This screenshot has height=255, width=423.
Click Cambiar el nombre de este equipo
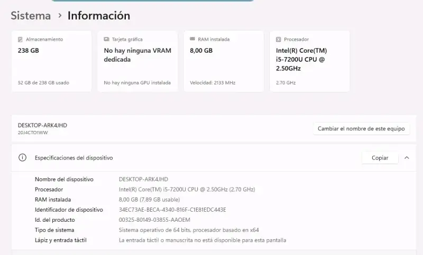tap(361, 129)
